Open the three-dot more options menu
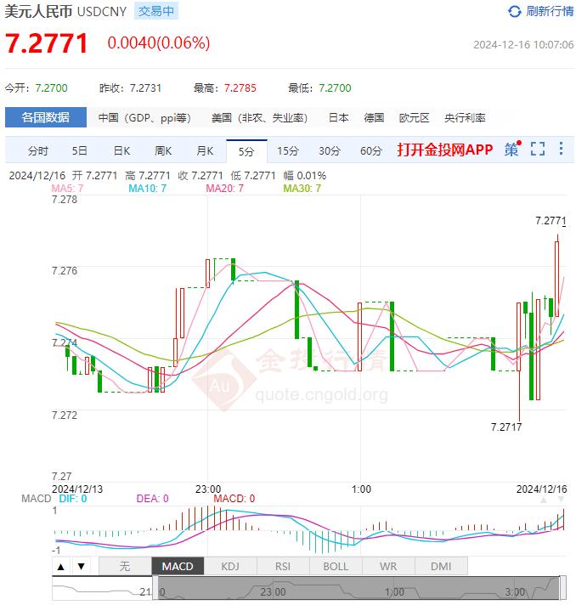Image resolution: width=576 pixels, height=605 pixels. [x=561, y=149]
